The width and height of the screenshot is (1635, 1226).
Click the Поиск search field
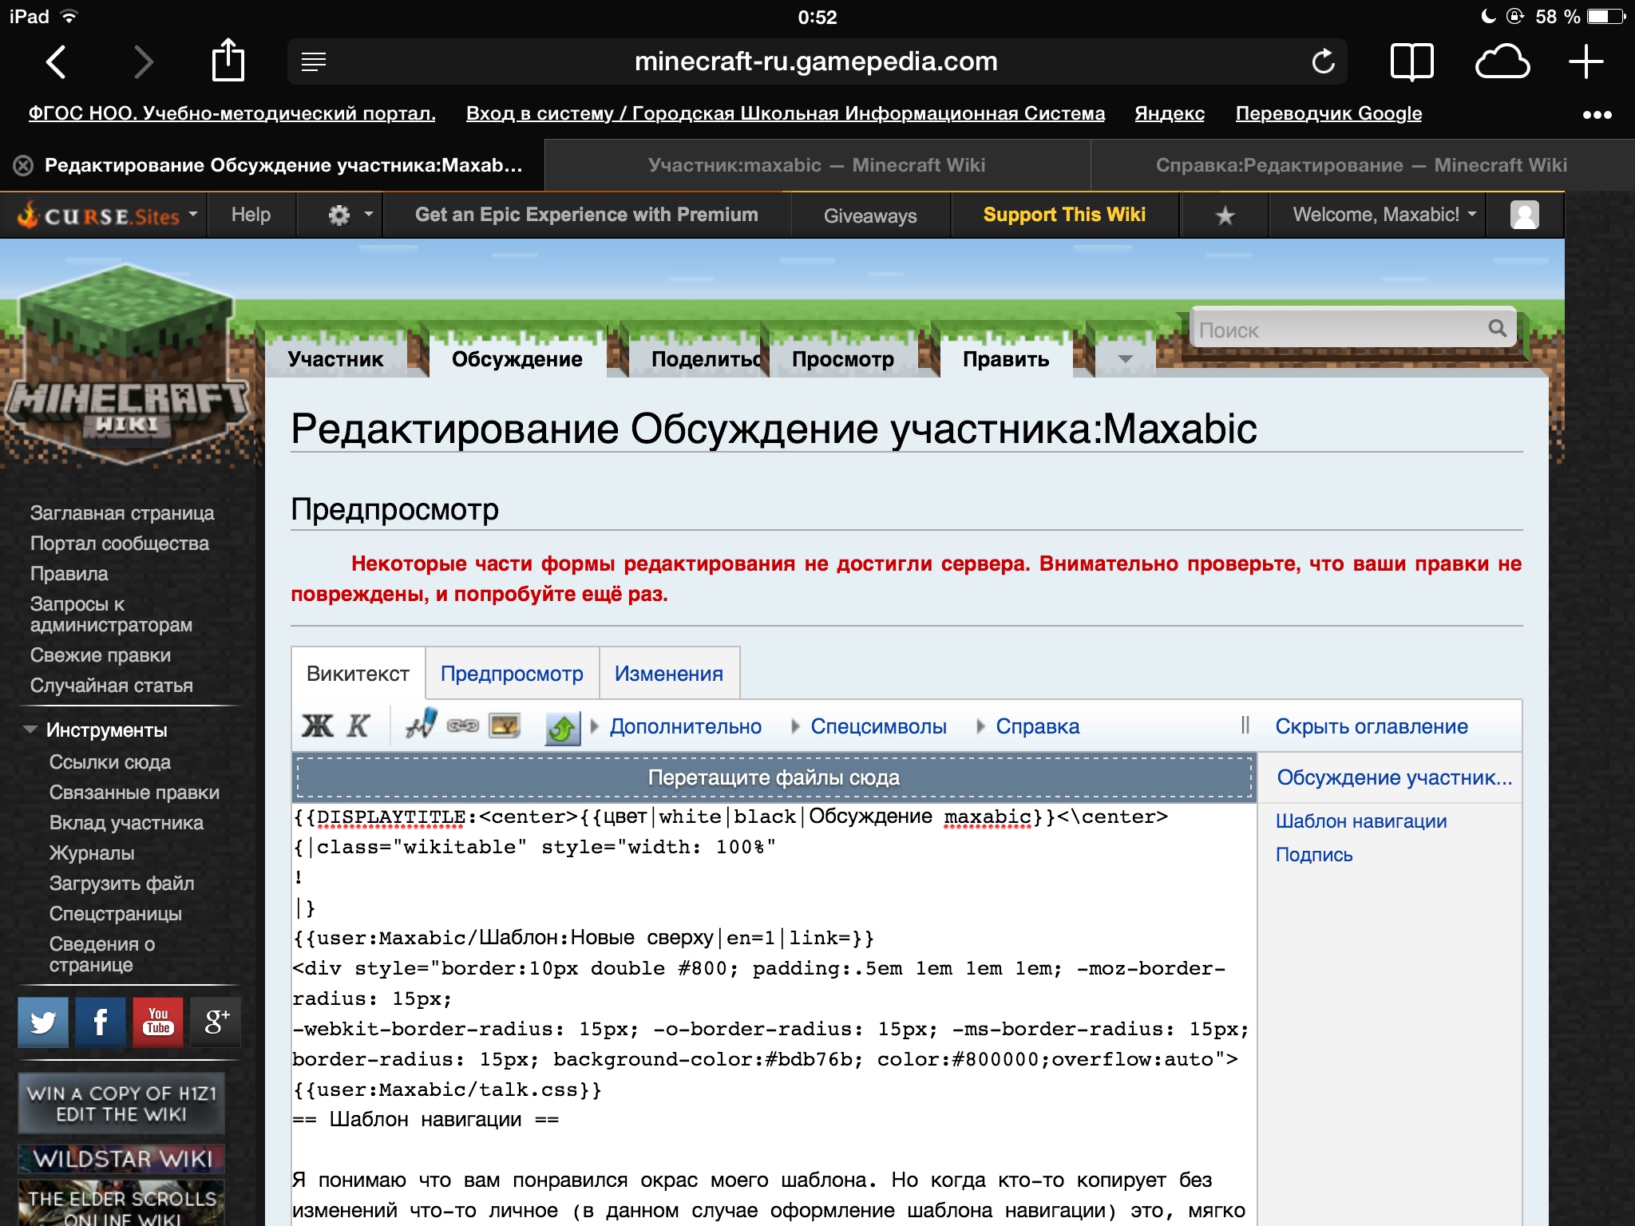(1337, 330)
